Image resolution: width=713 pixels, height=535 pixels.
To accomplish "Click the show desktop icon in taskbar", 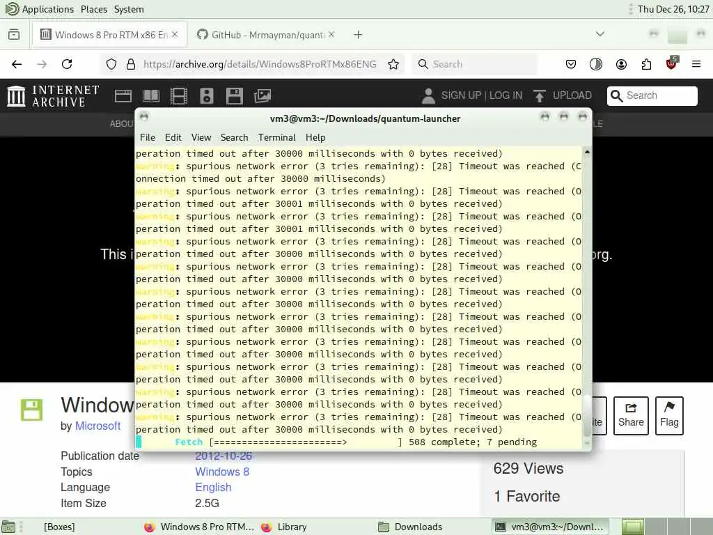I will [x=8, y=527].
